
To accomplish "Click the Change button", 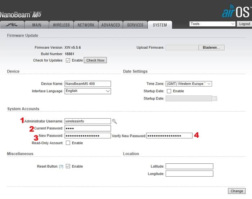I will tap(237, 191).
